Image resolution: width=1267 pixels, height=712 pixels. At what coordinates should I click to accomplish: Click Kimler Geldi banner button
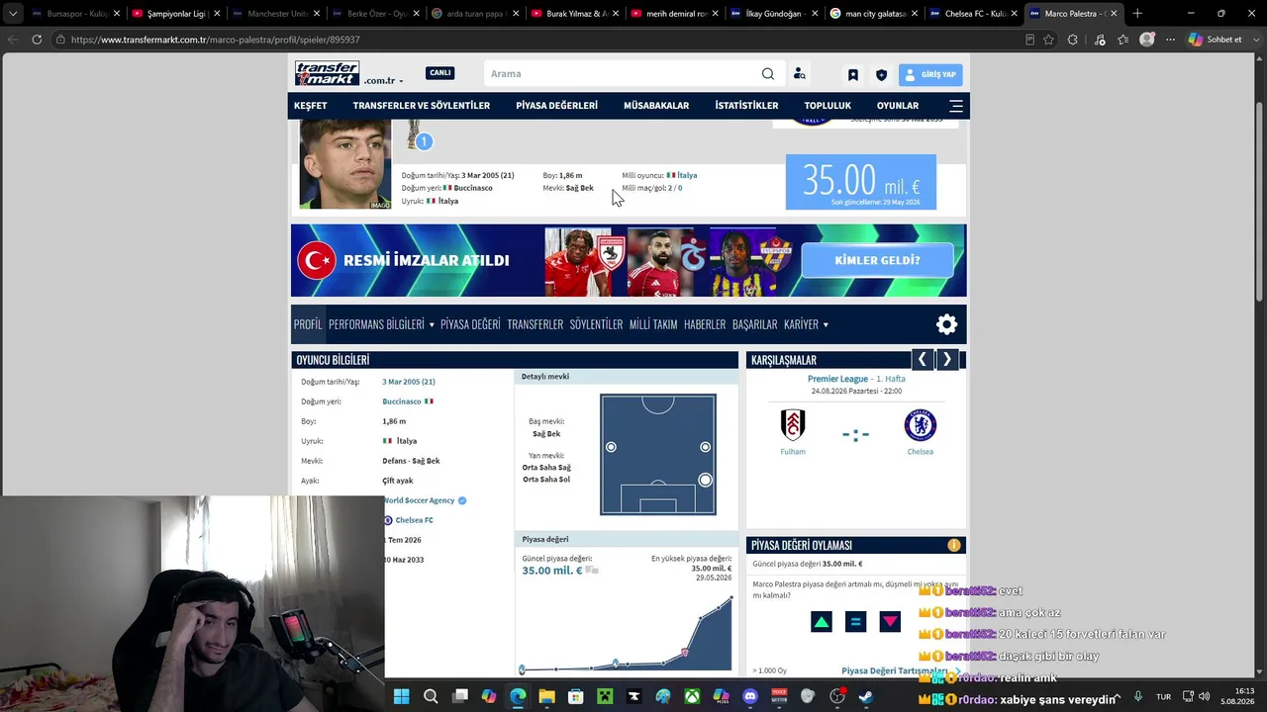tap(877, 261)
